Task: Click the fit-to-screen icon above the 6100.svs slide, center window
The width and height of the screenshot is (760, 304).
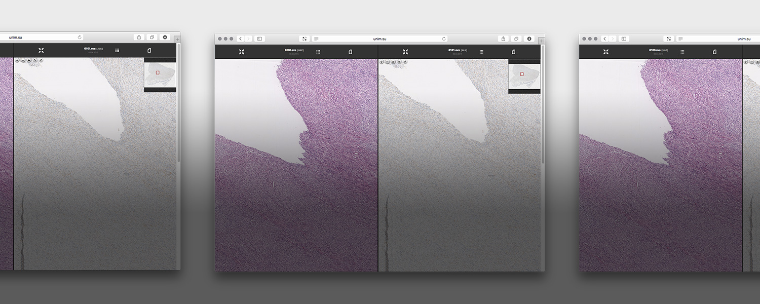Action: pyautogui.click(x=242, y=52)
